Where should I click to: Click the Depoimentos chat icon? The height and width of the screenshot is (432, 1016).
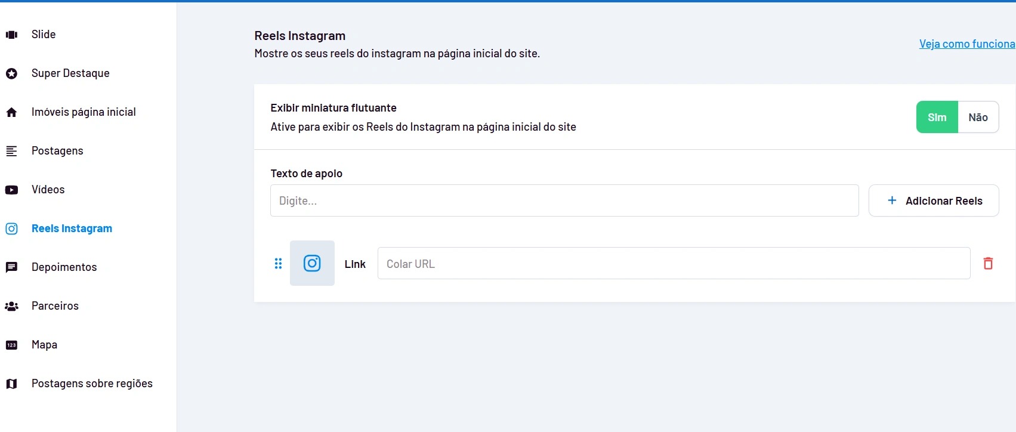tap(11, 267)
